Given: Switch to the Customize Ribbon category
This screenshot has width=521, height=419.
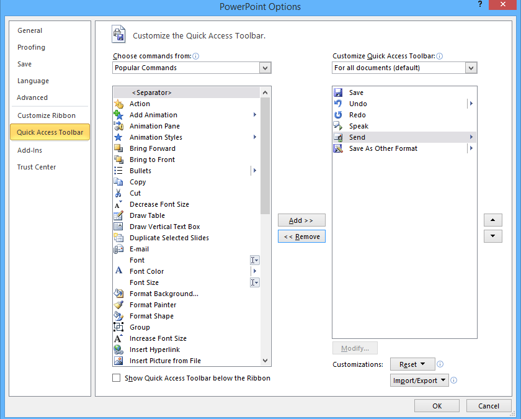Looking at the screenshot, I should 47,115.
